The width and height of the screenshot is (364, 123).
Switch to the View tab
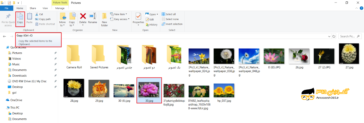[x=45, y=8]
